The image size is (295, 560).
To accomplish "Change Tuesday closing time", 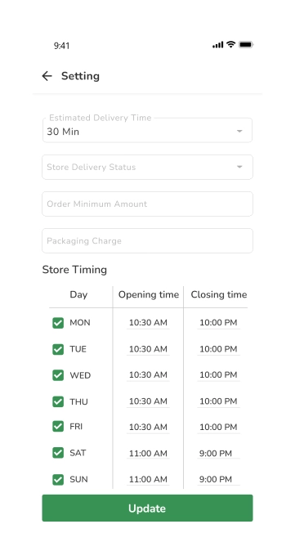I will click(218, 349).
